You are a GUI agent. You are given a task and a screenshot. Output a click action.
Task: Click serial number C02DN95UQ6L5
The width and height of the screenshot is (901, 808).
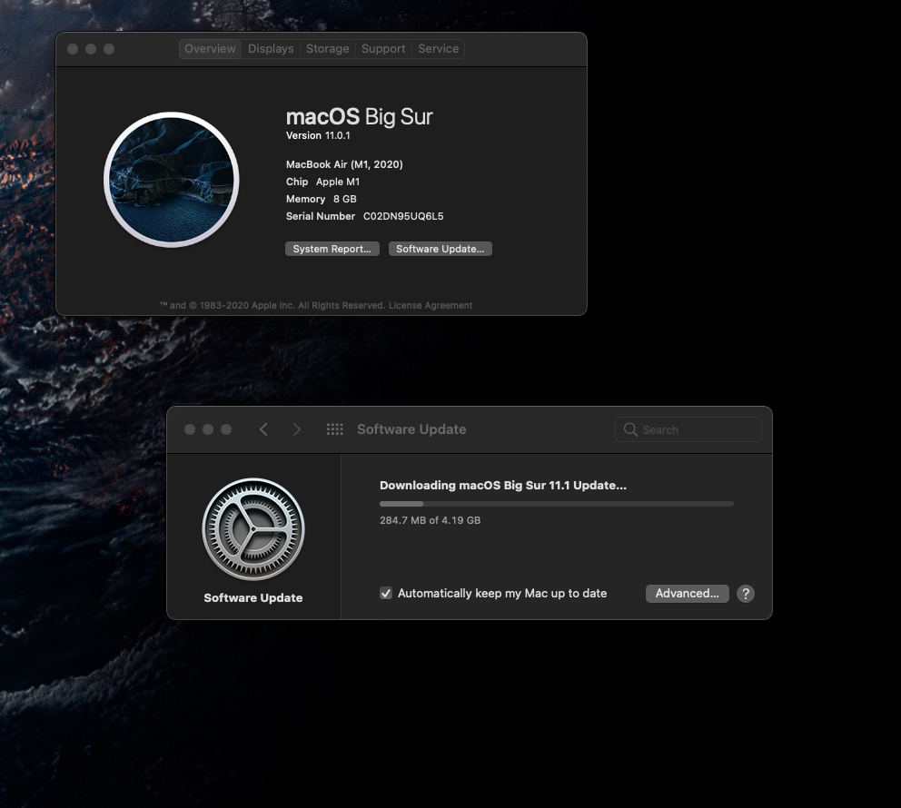coord(403,216)
